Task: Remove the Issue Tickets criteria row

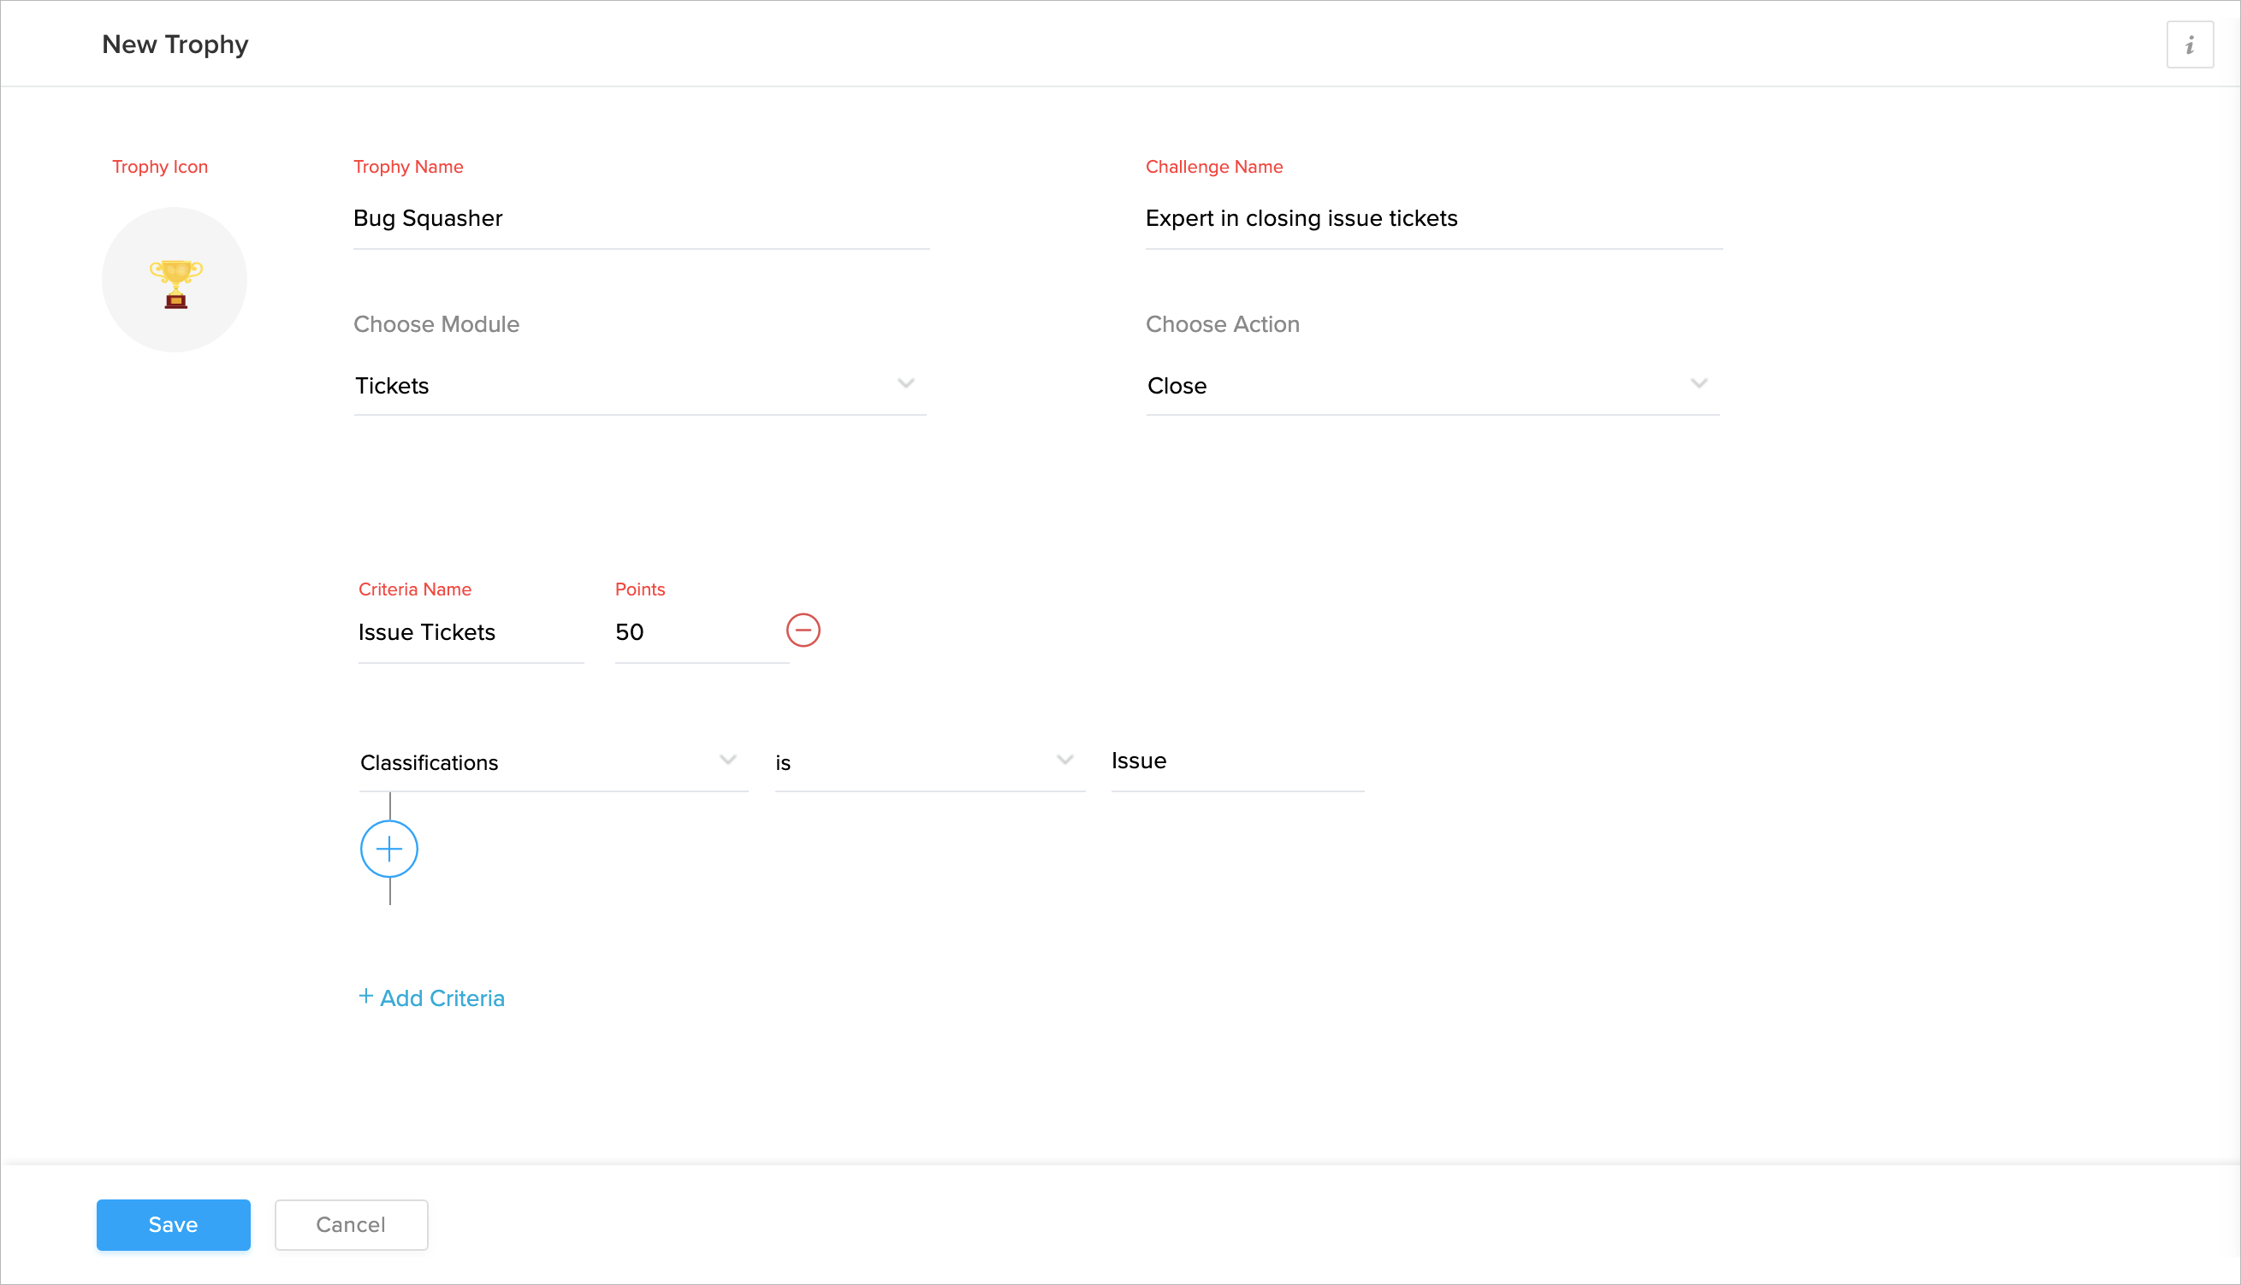Action: pyautogui.click(x=803, y=631)
